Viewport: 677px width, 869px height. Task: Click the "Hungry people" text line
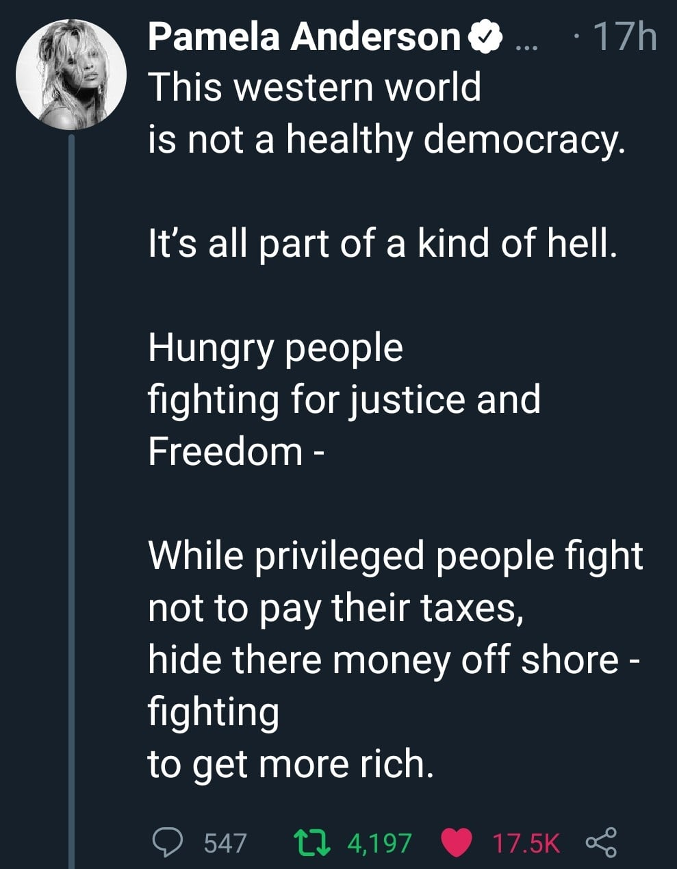(275, 348)
